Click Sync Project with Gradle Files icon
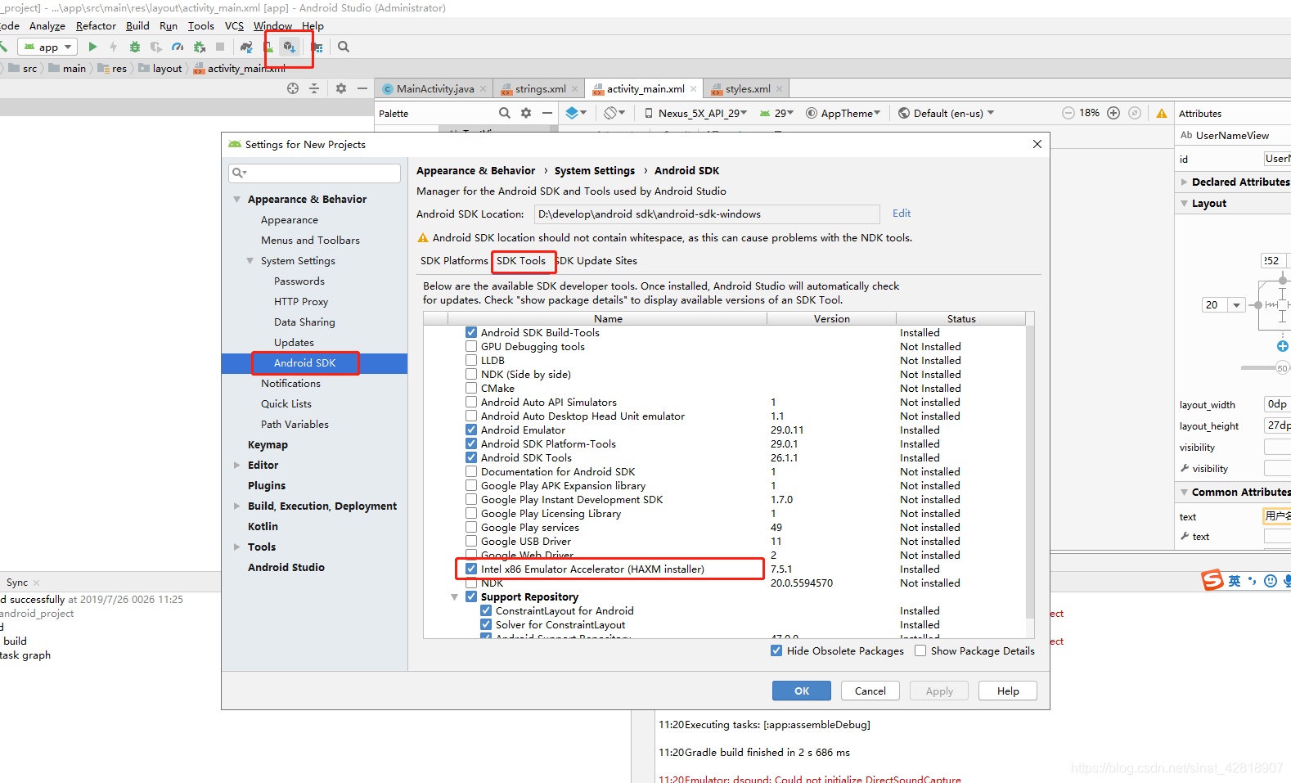The height and width of the screenshot is (783, 1291). 246,47
